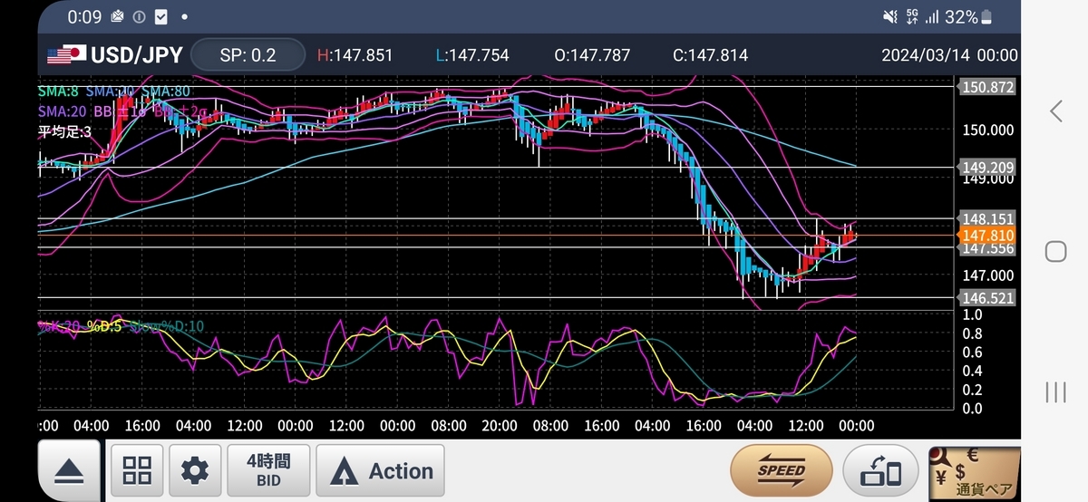Tap the H:147.851 high value
The width and height of the screenshot is (1088, 502).
pyautogui.click(x=355, y=55)
